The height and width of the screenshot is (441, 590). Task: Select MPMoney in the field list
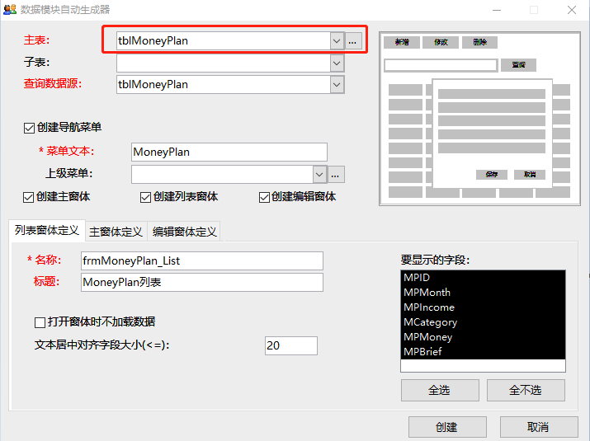point(483,337)
